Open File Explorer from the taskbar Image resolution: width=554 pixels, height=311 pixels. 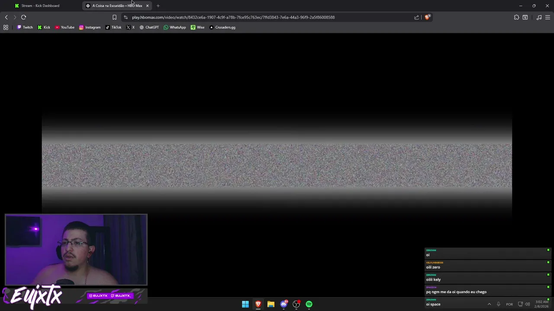click(x=271, y=304)
